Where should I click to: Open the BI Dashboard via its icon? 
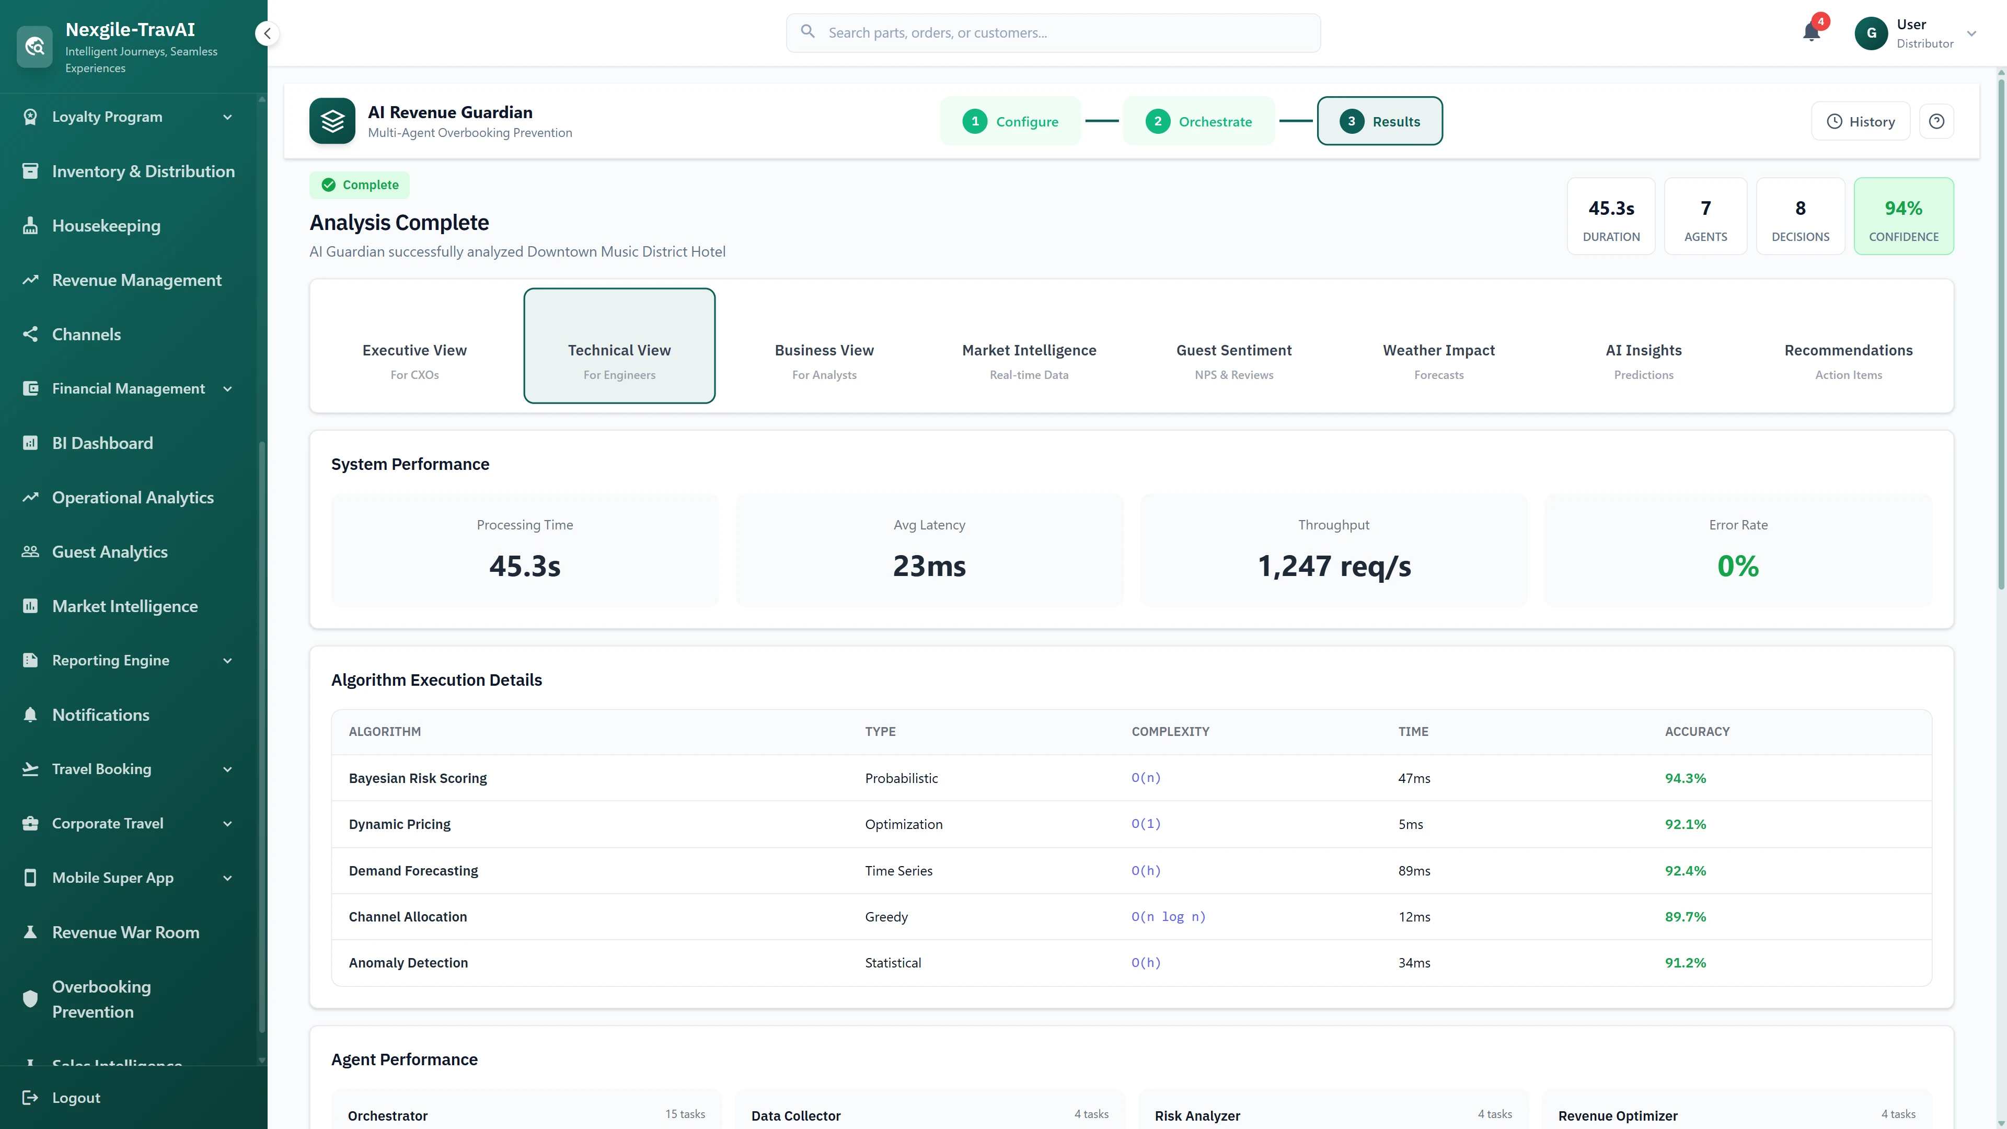click(30, 443)
